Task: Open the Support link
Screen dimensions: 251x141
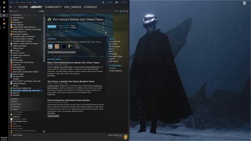Action: click(x=111, y=59)
